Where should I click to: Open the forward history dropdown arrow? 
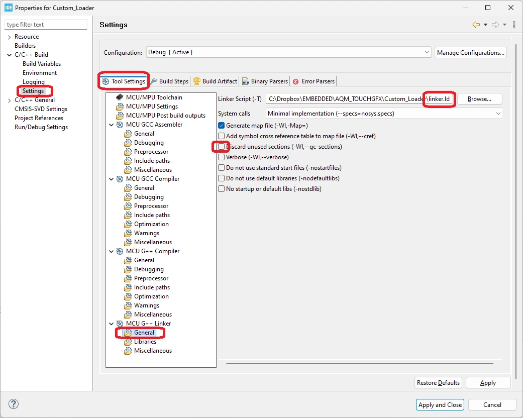pyautogui.click(x=504, y=25)
